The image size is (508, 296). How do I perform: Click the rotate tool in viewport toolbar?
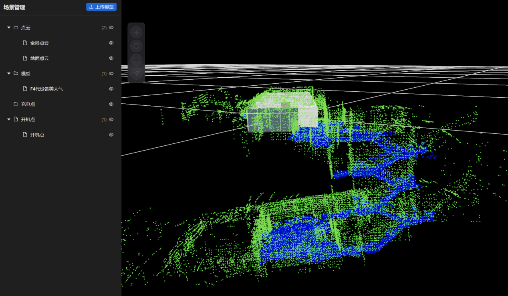tap(136, 46)
